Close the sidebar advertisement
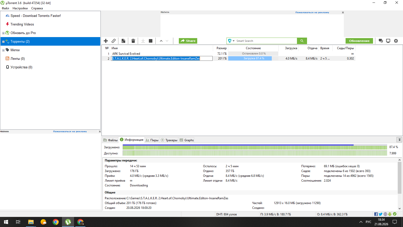The image size is (403, 227). 100,131
